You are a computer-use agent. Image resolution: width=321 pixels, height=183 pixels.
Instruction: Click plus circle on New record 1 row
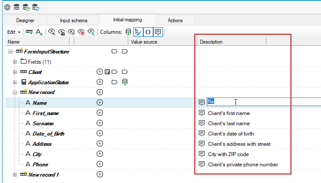click(100, 174)
